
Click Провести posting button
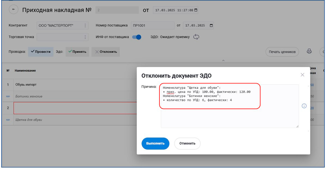(x=41, y=52)
